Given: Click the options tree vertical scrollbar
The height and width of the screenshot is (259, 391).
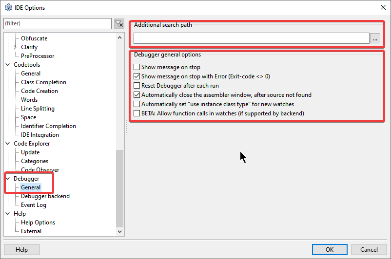Looking at the screenshot, I should 120,189.
